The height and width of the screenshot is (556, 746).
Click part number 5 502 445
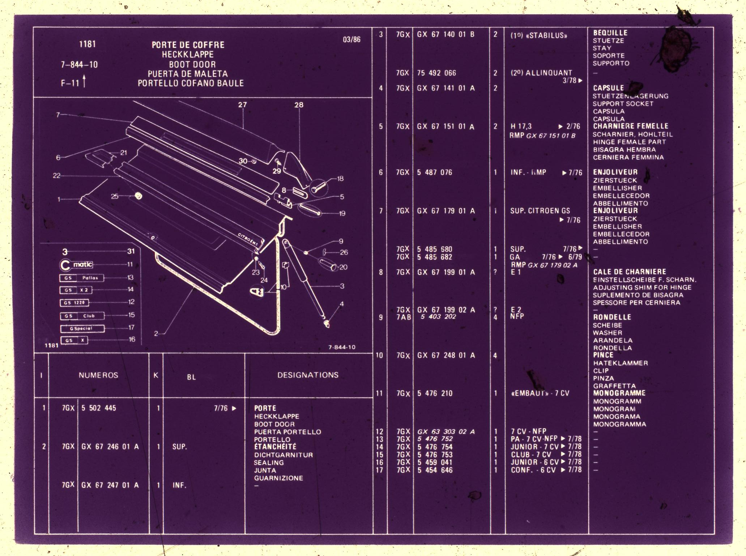(x=99, y=408)
